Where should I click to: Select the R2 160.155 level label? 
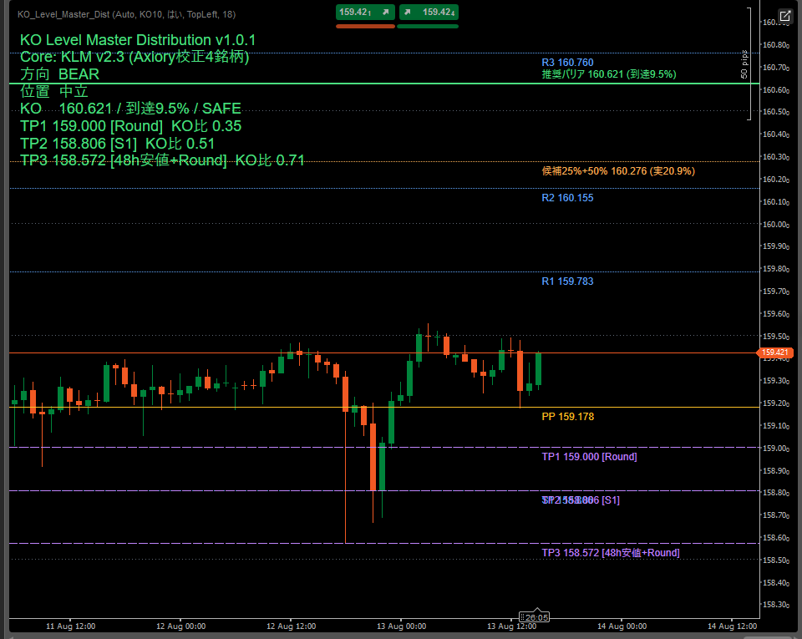pyautogui.click(x=567, y=198)
